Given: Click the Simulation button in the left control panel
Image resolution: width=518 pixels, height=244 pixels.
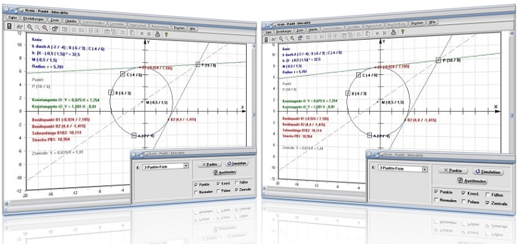Looking at the screenshot, I should click(x=237, y=163).
